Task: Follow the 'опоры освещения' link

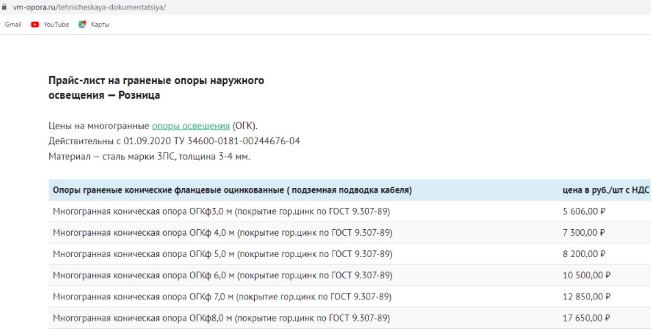Action: 190,126
